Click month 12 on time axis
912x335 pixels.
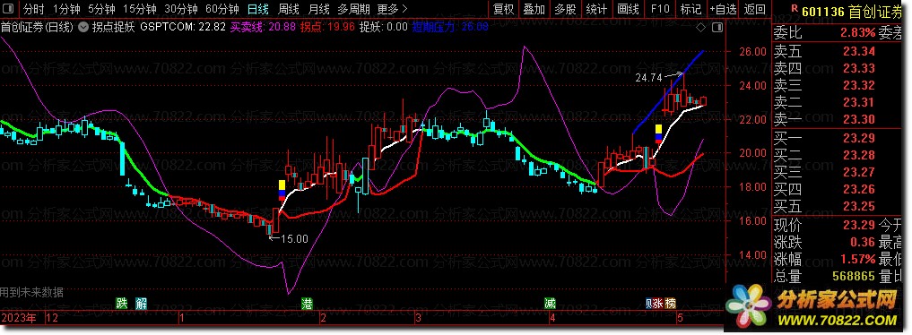pos(52,318)
